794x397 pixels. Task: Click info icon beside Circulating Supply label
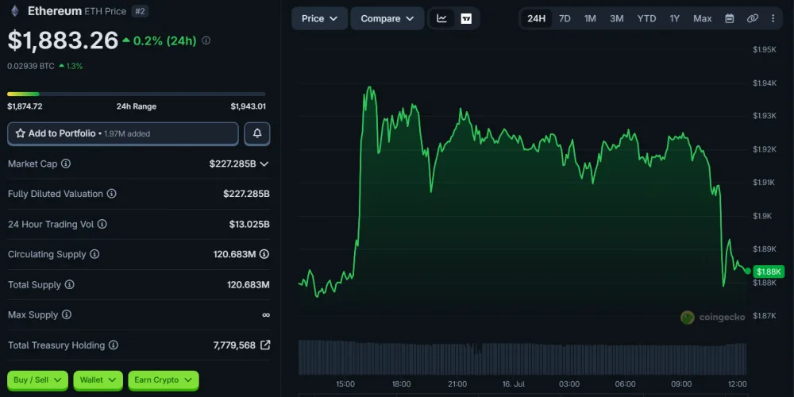(x=94, y=254)
